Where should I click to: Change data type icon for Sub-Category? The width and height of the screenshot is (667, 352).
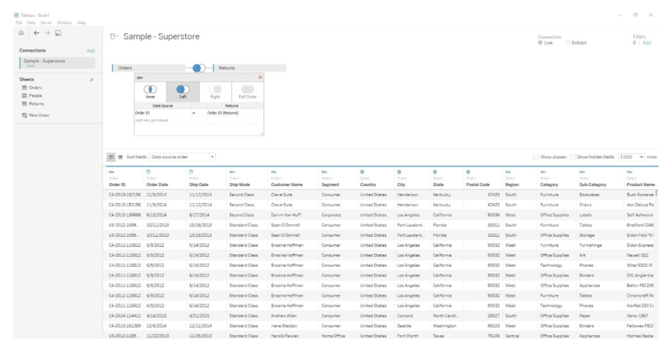click(x=582, y=172)
